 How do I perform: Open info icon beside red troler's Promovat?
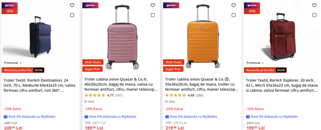263,63
